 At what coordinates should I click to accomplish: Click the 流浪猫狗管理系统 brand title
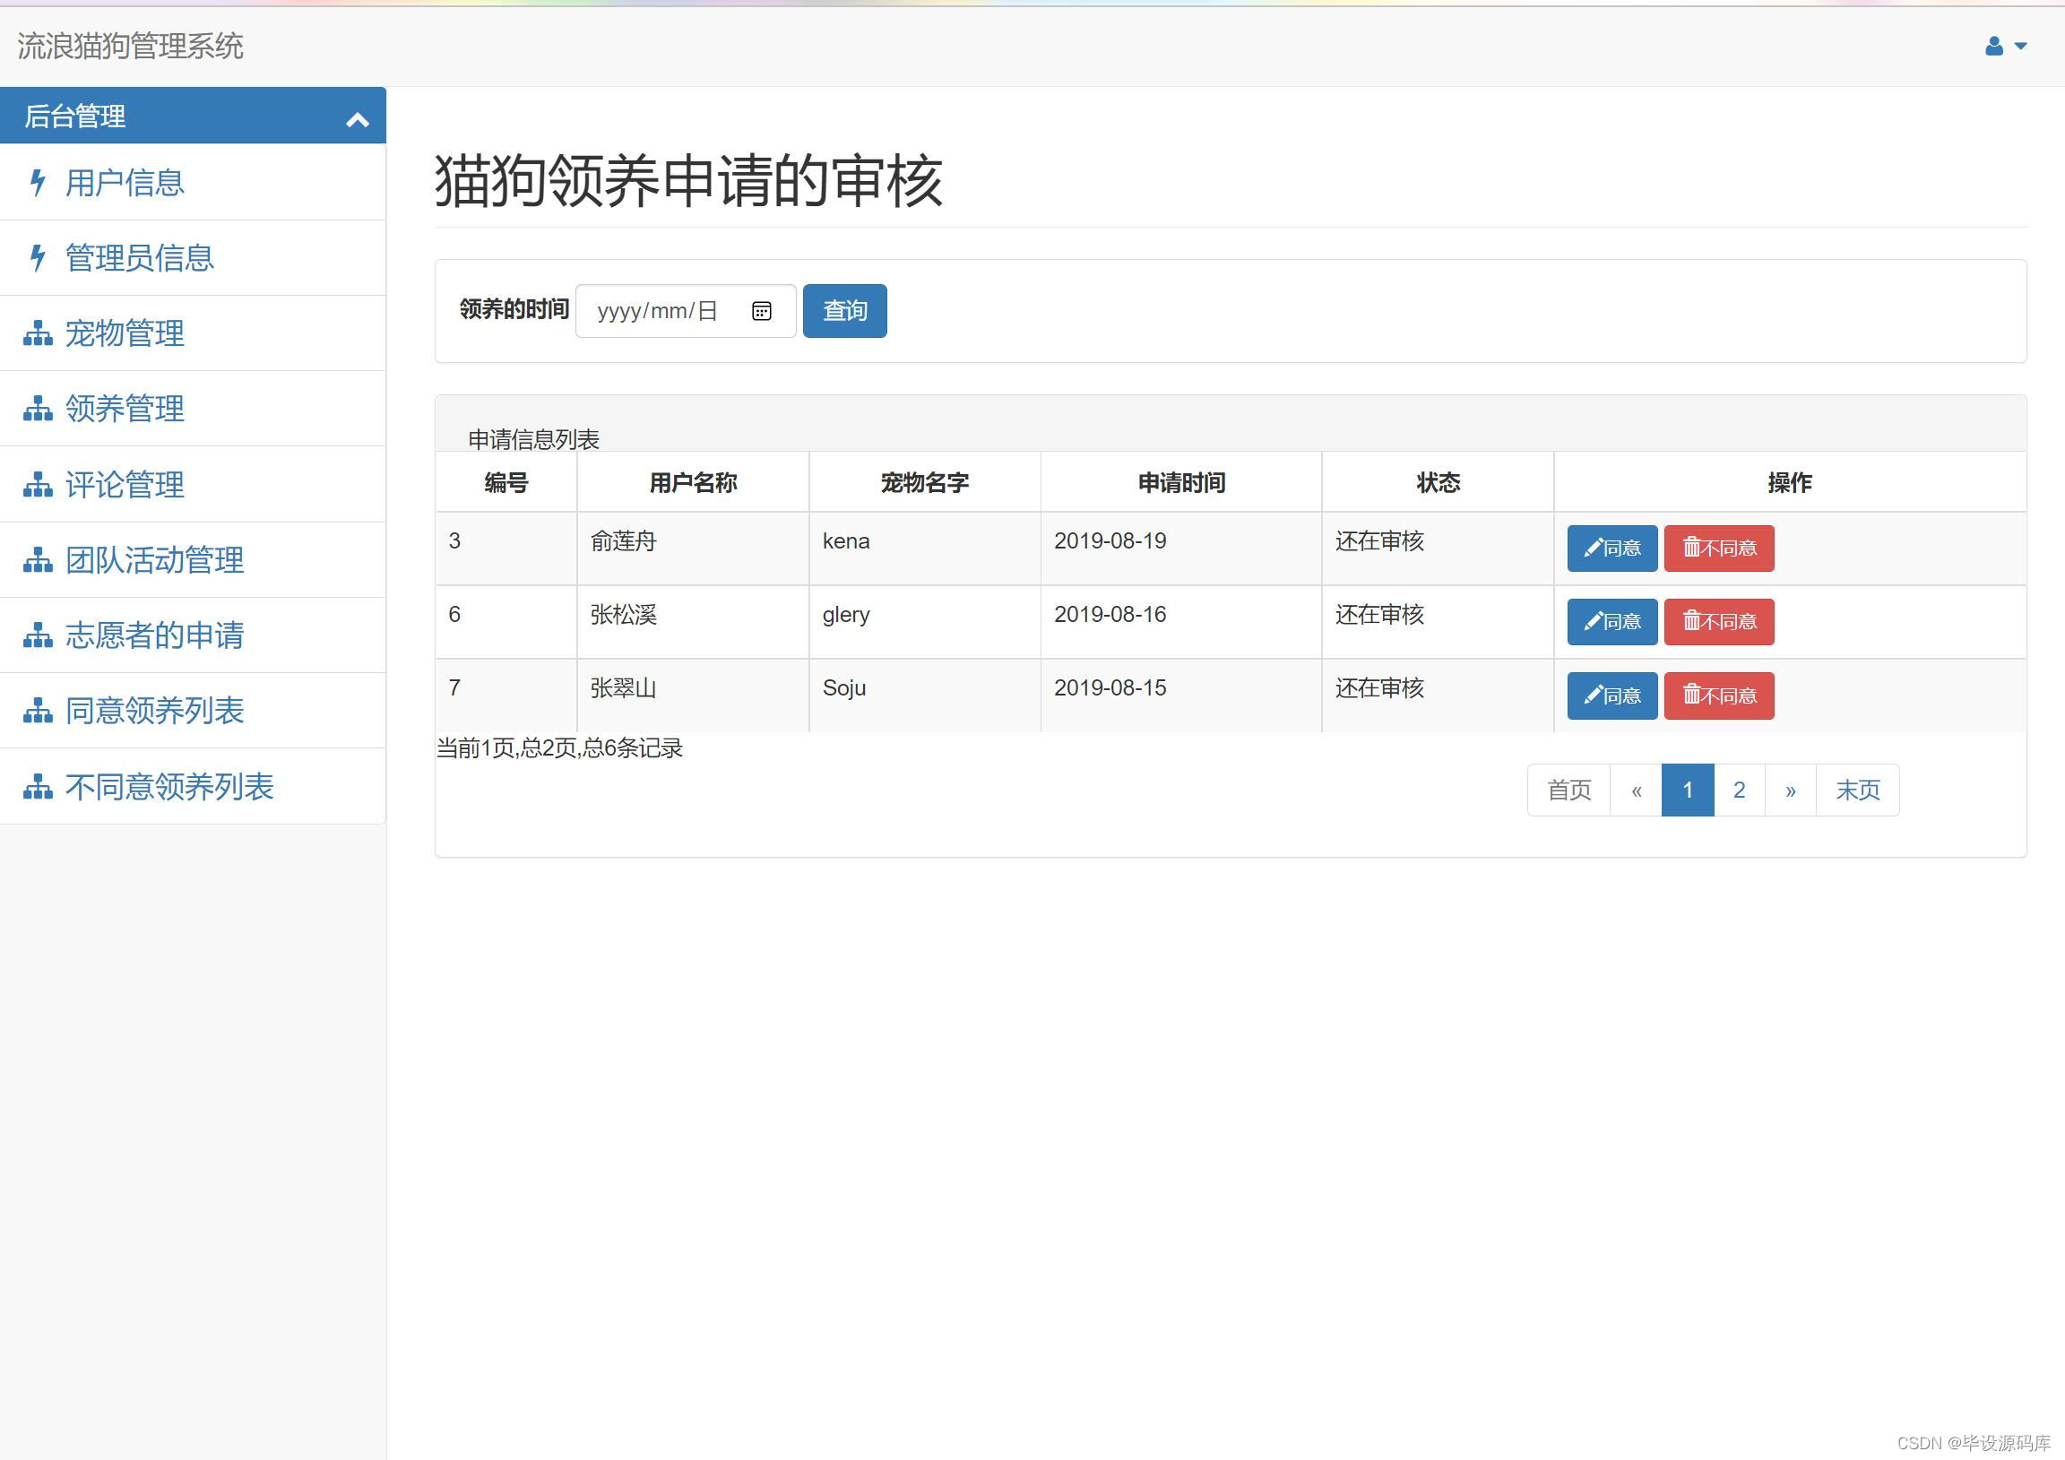(x=131, y=46)
